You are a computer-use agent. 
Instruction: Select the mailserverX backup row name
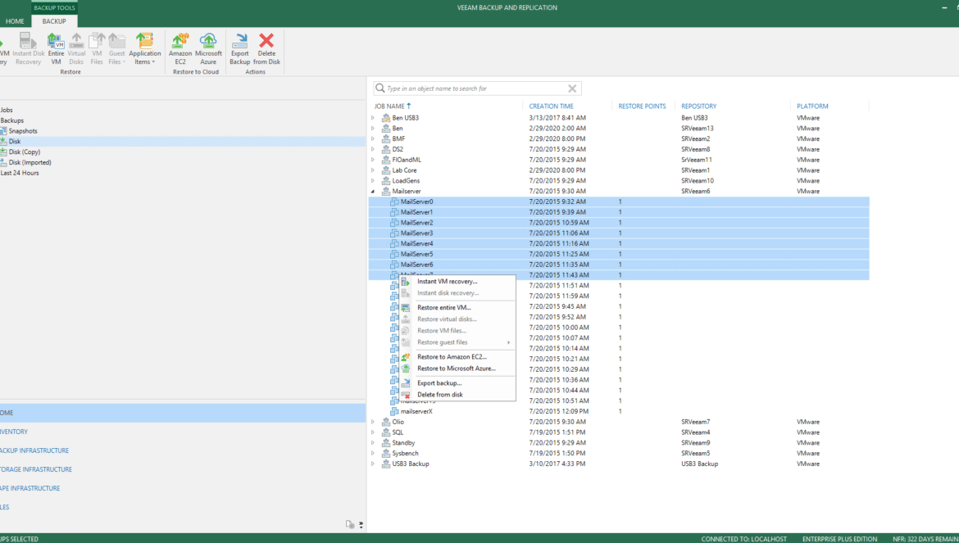416,412
